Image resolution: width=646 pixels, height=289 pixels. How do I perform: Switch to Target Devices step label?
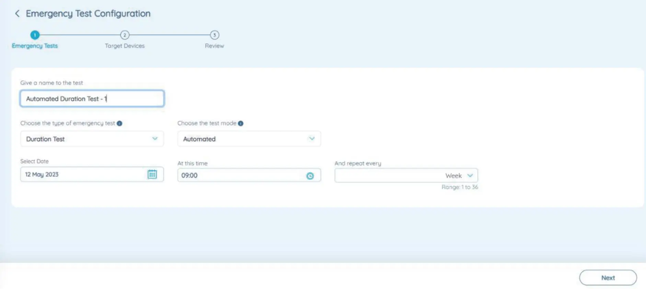pos(125,46)
